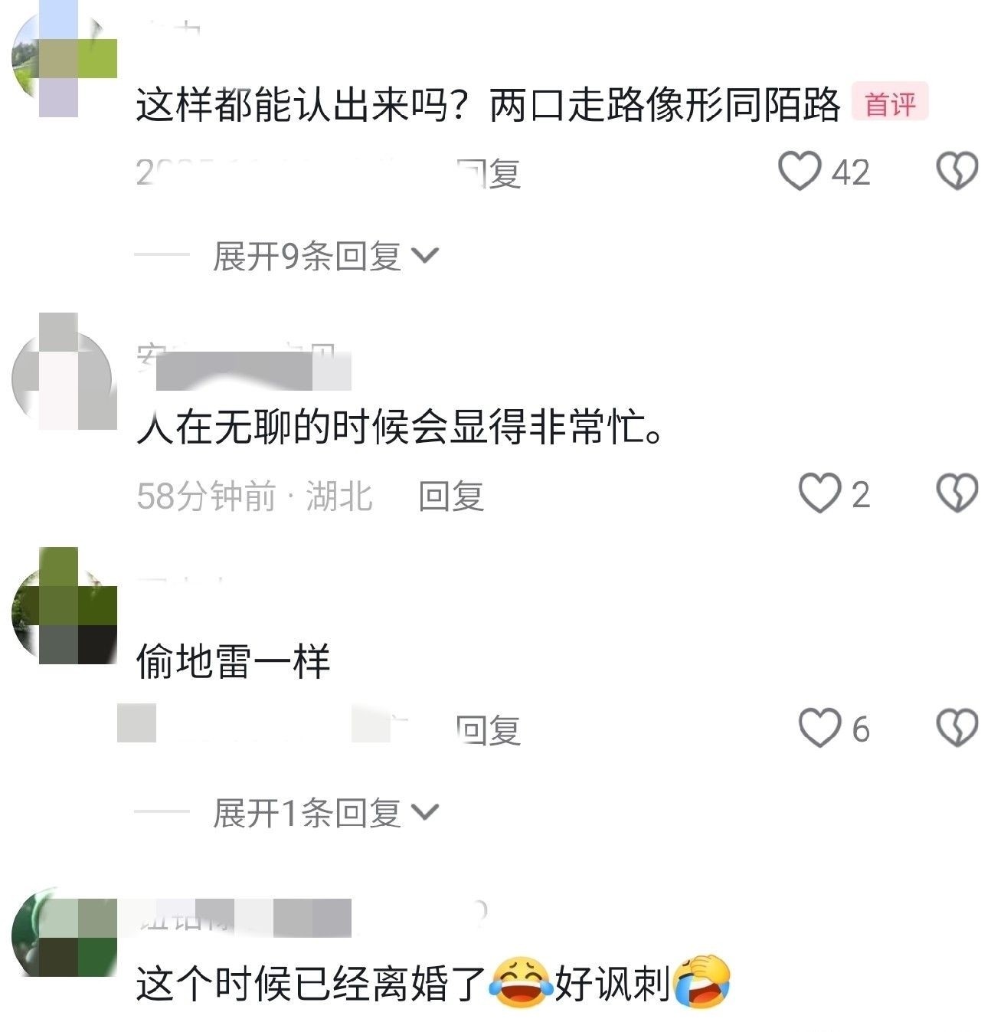This screenshot has width=991, height=1032.
Task: Like the 无聊的时候 comment with 2 likes
Action: click(x=819, y=493)
